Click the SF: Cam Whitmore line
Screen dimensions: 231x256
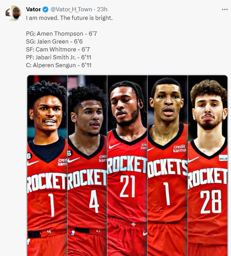pyautogui.click(x=58, y=49)
